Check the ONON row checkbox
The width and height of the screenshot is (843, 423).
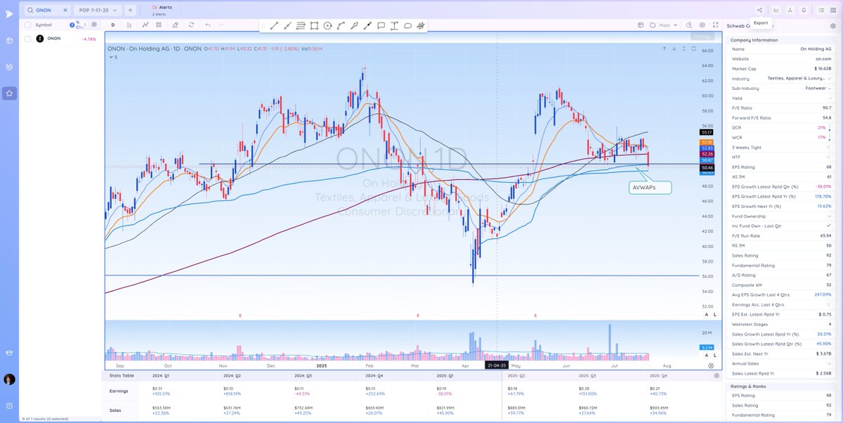coord(27,39)
